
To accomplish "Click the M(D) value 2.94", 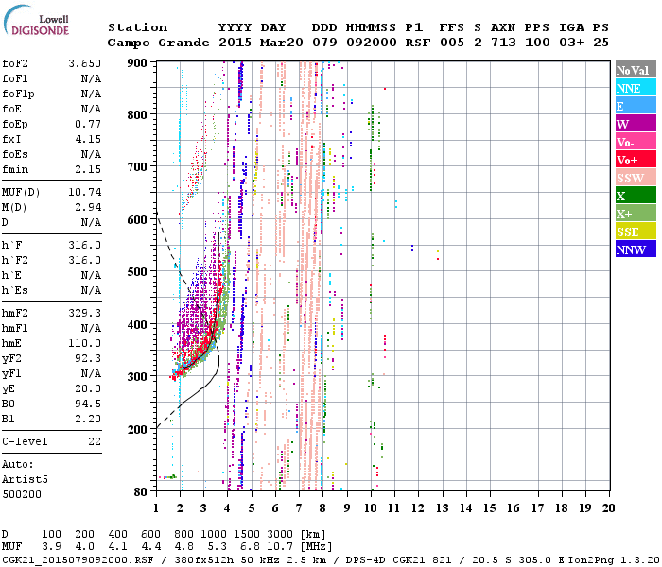I will point(88,208).
